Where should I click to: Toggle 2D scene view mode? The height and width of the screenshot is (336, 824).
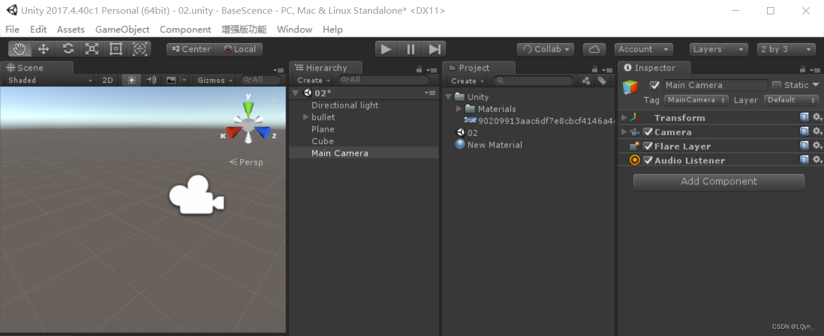pyautogui.click(x=107, y=80)
